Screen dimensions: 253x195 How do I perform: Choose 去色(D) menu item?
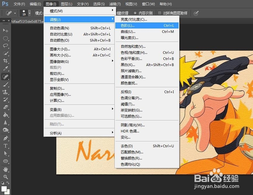click(147, 146)
